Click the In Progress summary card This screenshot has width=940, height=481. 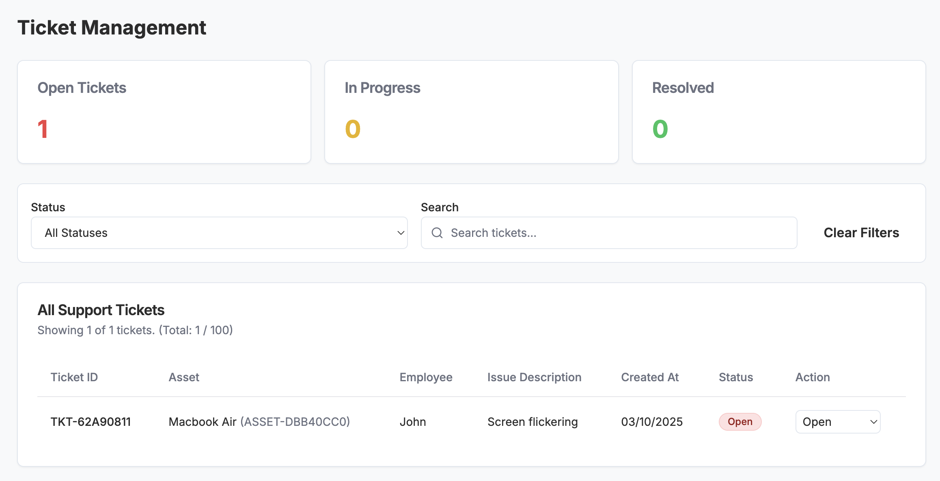pos(472,112)
